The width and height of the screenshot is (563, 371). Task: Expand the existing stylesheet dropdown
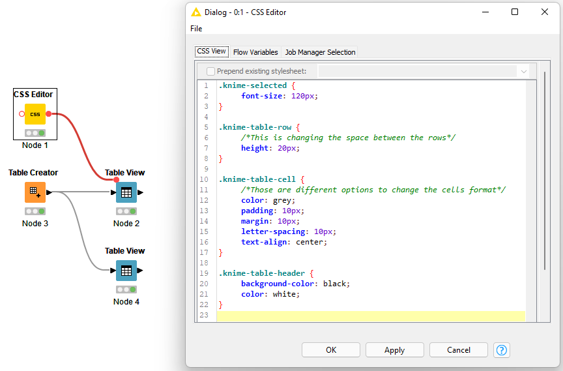tap(523, 71)
